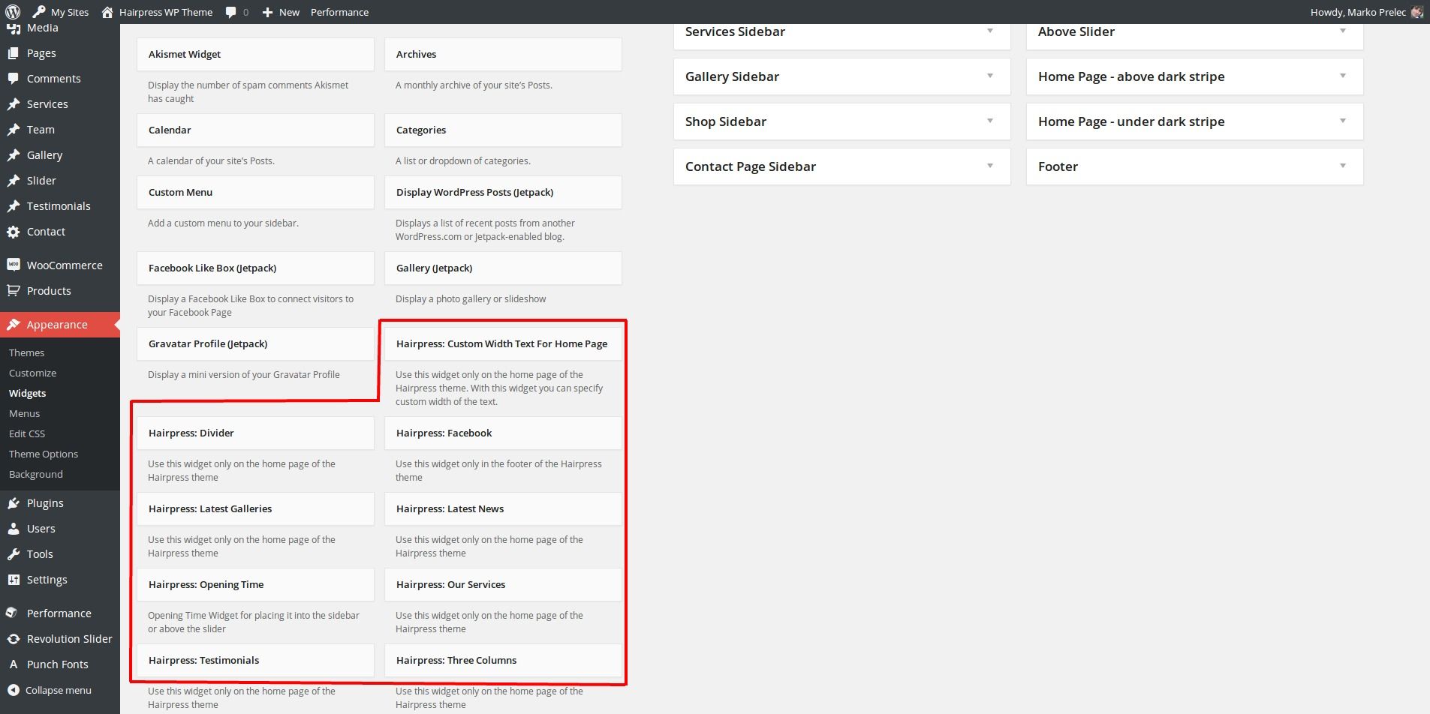
Task: Click the user avatar next to Marko Prelec
Action: (1416, 12)
